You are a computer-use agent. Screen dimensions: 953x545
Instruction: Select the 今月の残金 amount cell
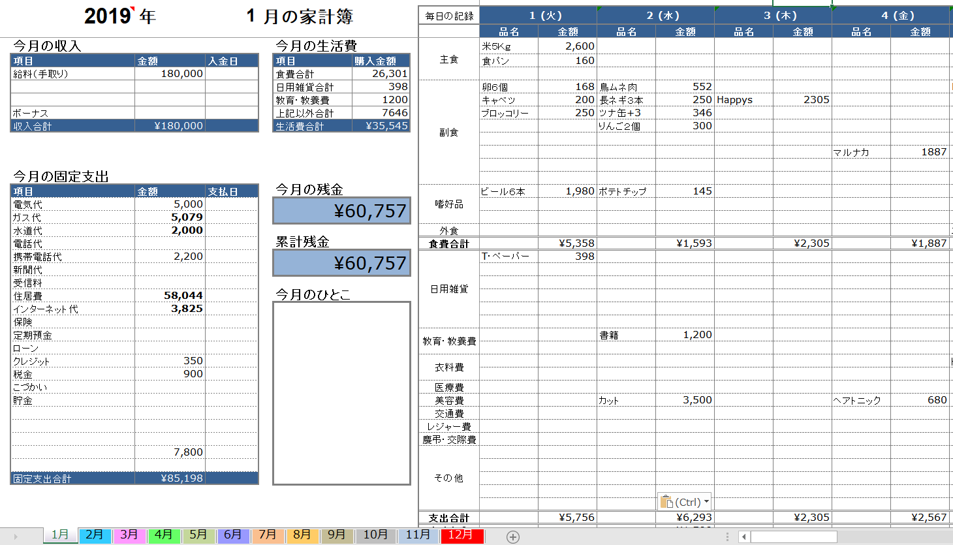[x=341, y=210]
